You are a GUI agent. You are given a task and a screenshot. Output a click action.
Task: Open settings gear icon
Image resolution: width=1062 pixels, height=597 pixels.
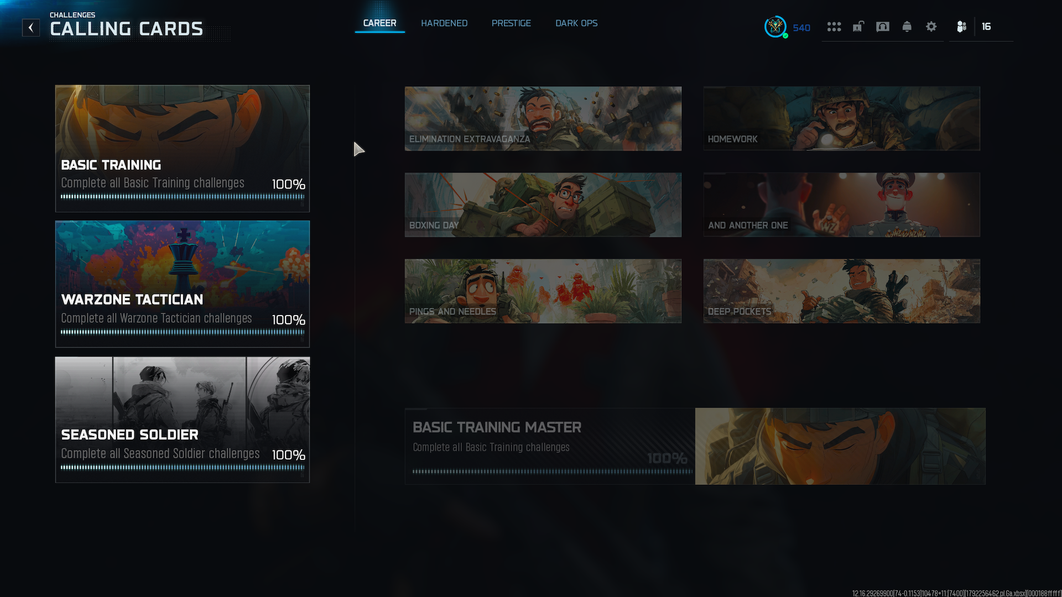pos(931,27)
